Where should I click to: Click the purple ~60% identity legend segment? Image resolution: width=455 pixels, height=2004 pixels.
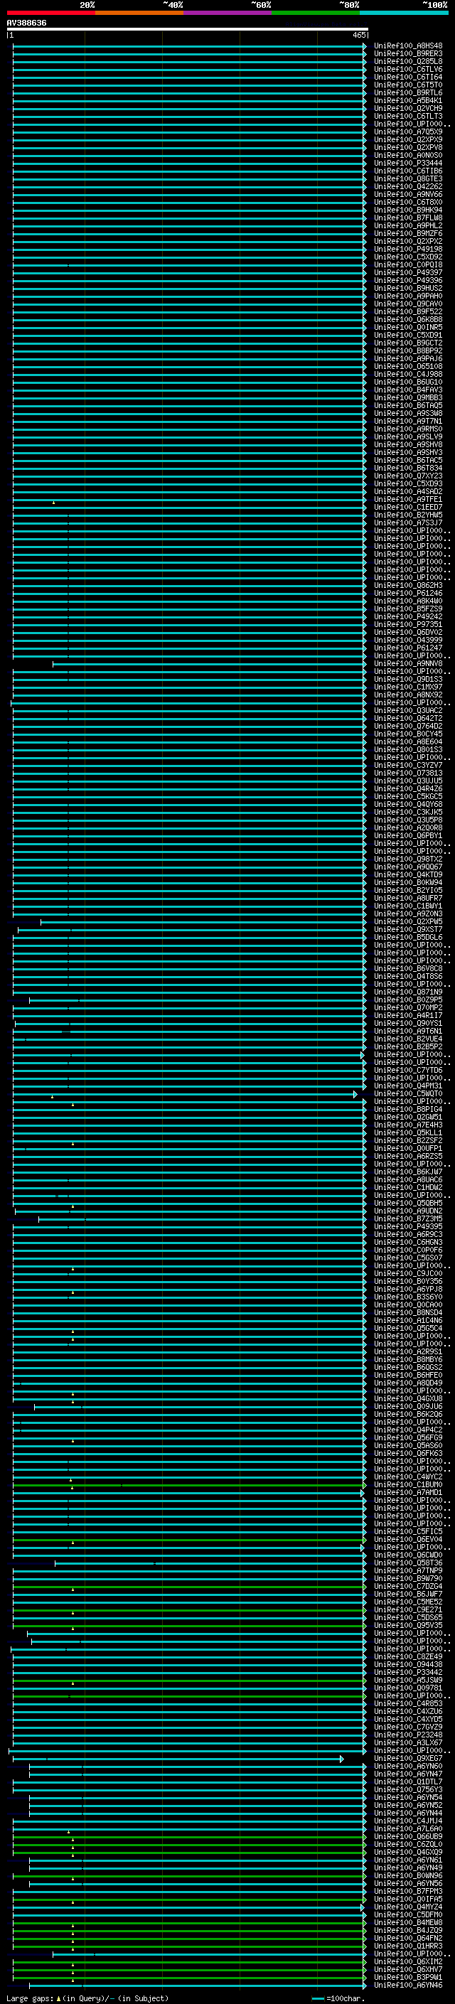tap(228, 13)
